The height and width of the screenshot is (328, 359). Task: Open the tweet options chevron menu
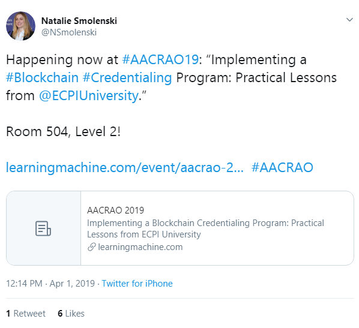click(349, 20)
